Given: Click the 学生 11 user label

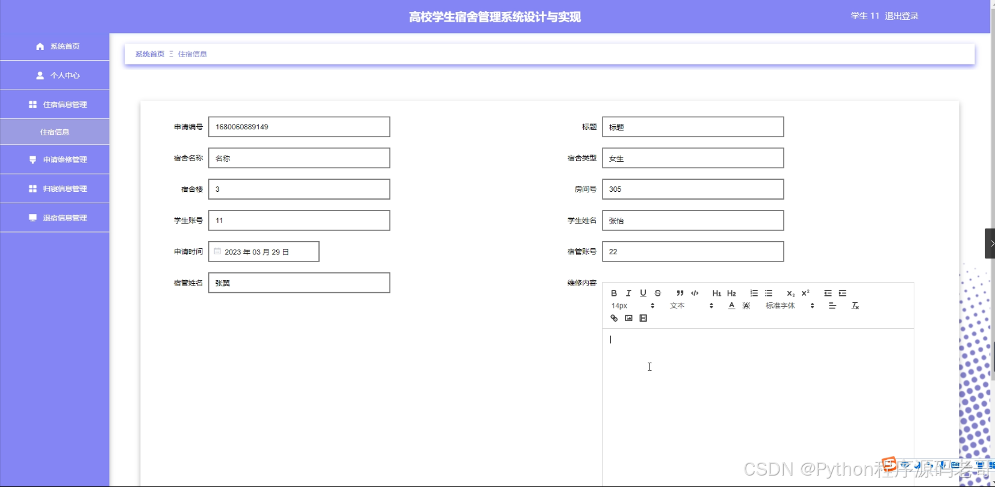Looking at the screenshot, I should pos(865,16).
